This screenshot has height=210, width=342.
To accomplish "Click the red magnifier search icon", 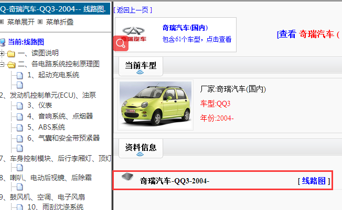I will click(x=121, y=43).
